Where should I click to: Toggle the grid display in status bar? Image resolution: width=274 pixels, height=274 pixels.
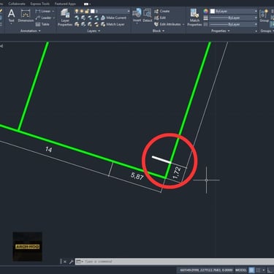[x=251, y=270]
